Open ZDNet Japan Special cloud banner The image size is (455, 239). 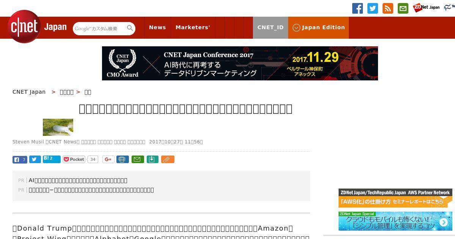coord(395,221)
